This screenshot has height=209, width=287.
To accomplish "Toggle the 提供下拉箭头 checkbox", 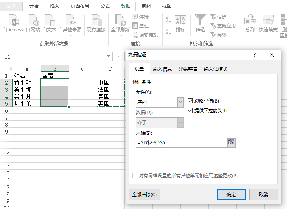I will (x=190, y=111).
